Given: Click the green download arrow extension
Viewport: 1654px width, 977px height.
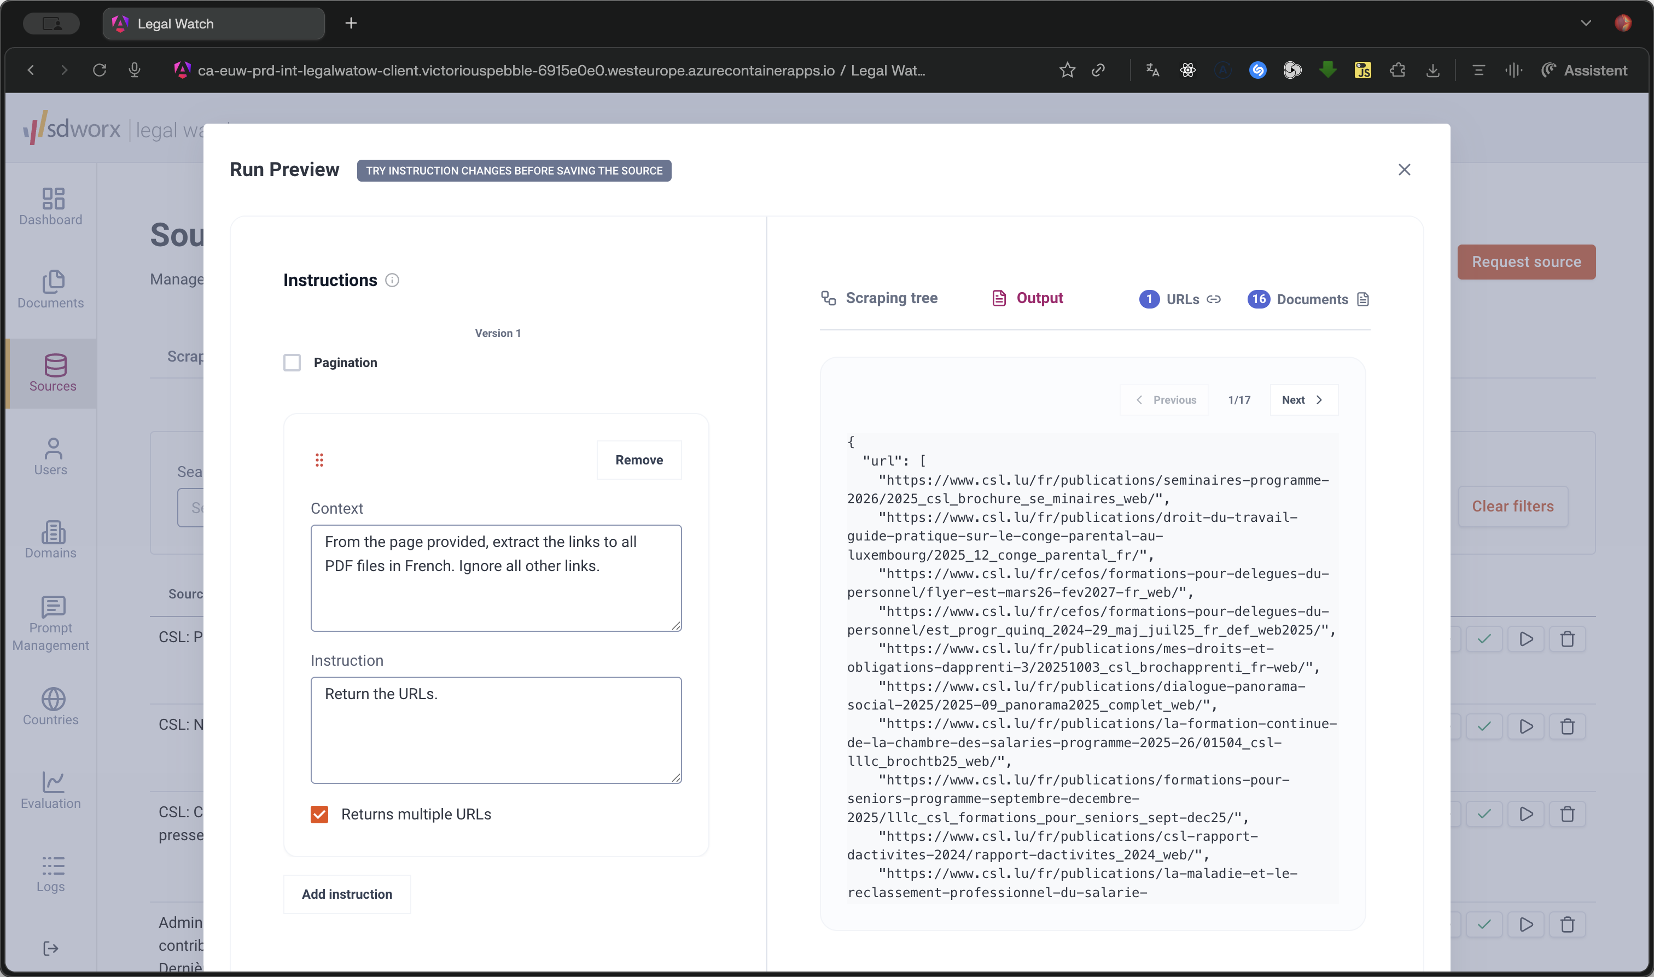Looking at the screenshot, I should 1328,70.
